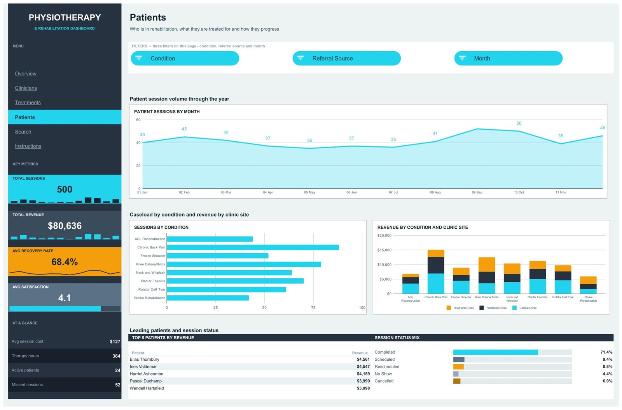Open the Clinicians page link
The height and width of the screenshot is (410, 622).
(26, 88)
